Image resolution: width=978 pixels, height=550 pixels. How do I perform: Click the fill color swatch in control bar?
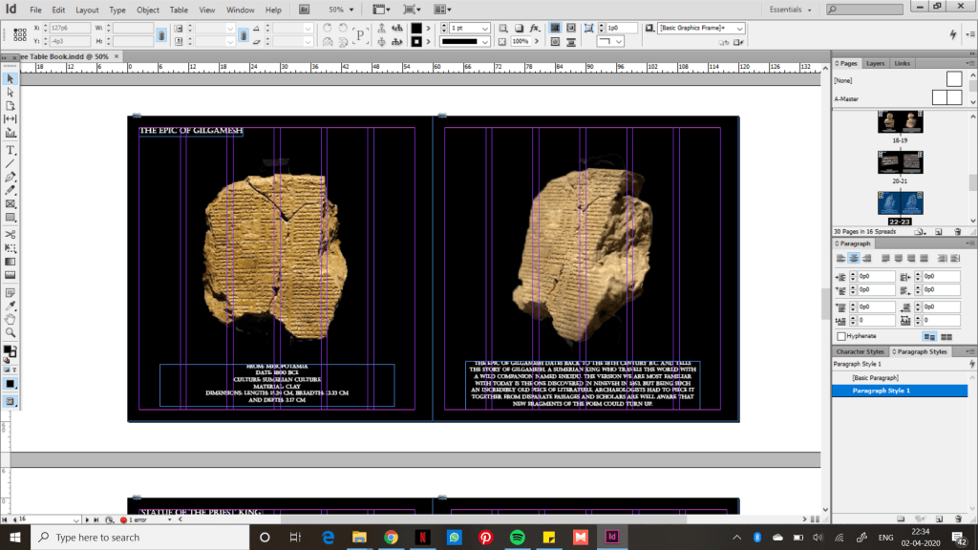pos(416,29)
